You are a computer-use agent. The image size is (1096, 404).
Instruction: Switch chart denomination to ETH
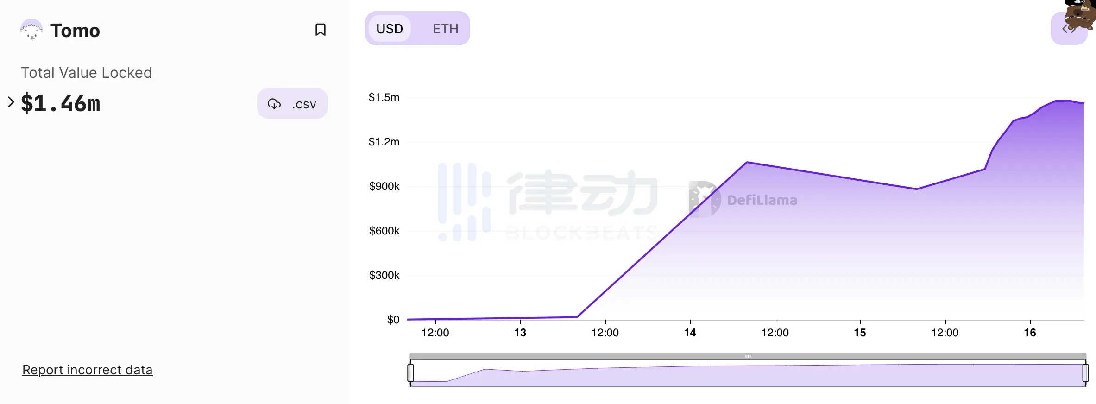click(x=445, y=29)
